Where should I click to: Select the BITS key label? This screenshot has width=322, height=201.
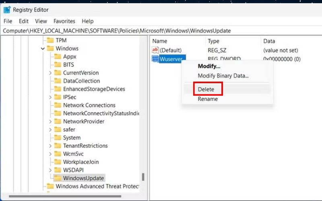(68, 65)
